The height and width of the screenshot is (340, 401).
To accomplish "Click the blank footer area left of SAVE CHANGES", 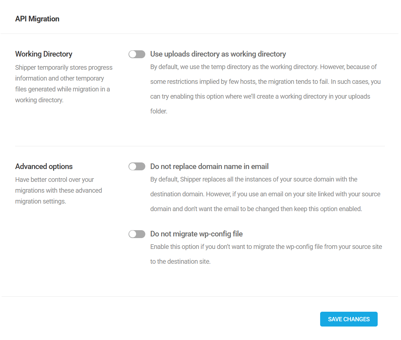I will [x=131, y=319].
